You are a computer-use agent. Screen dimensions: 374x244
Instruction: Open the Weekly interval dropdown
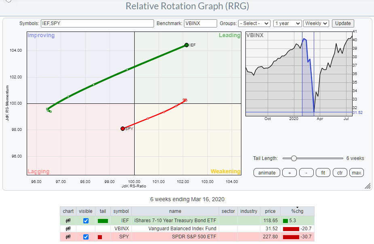pos(316,23)
